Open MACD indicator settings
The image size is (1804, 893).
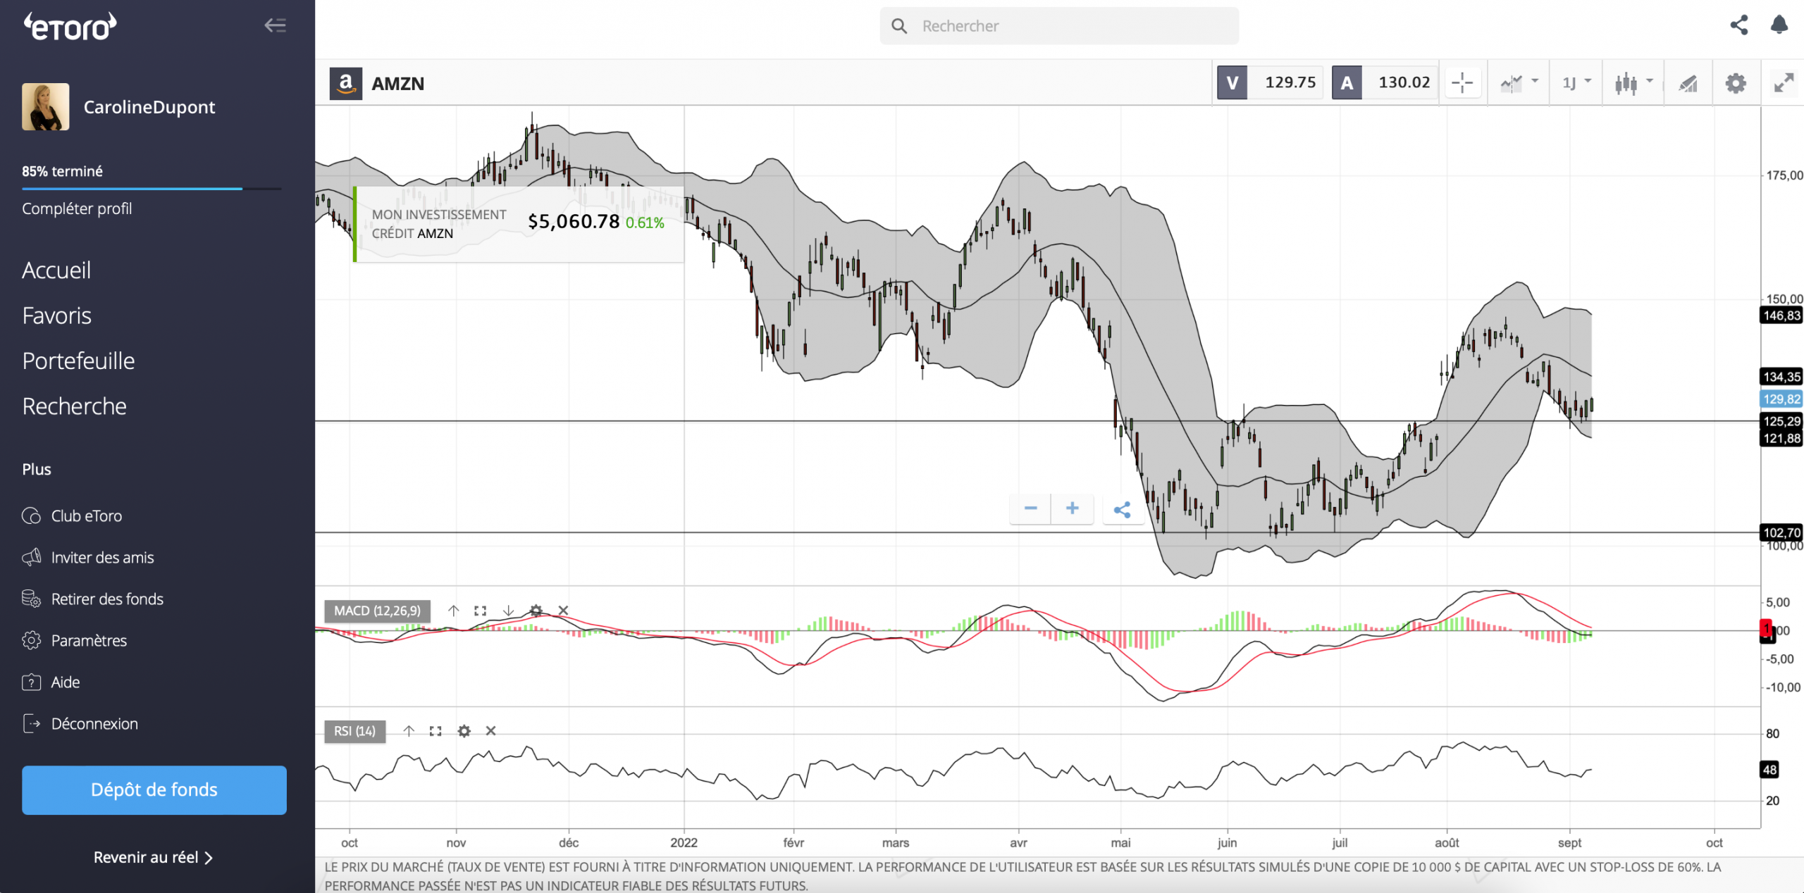coord(536,611)
